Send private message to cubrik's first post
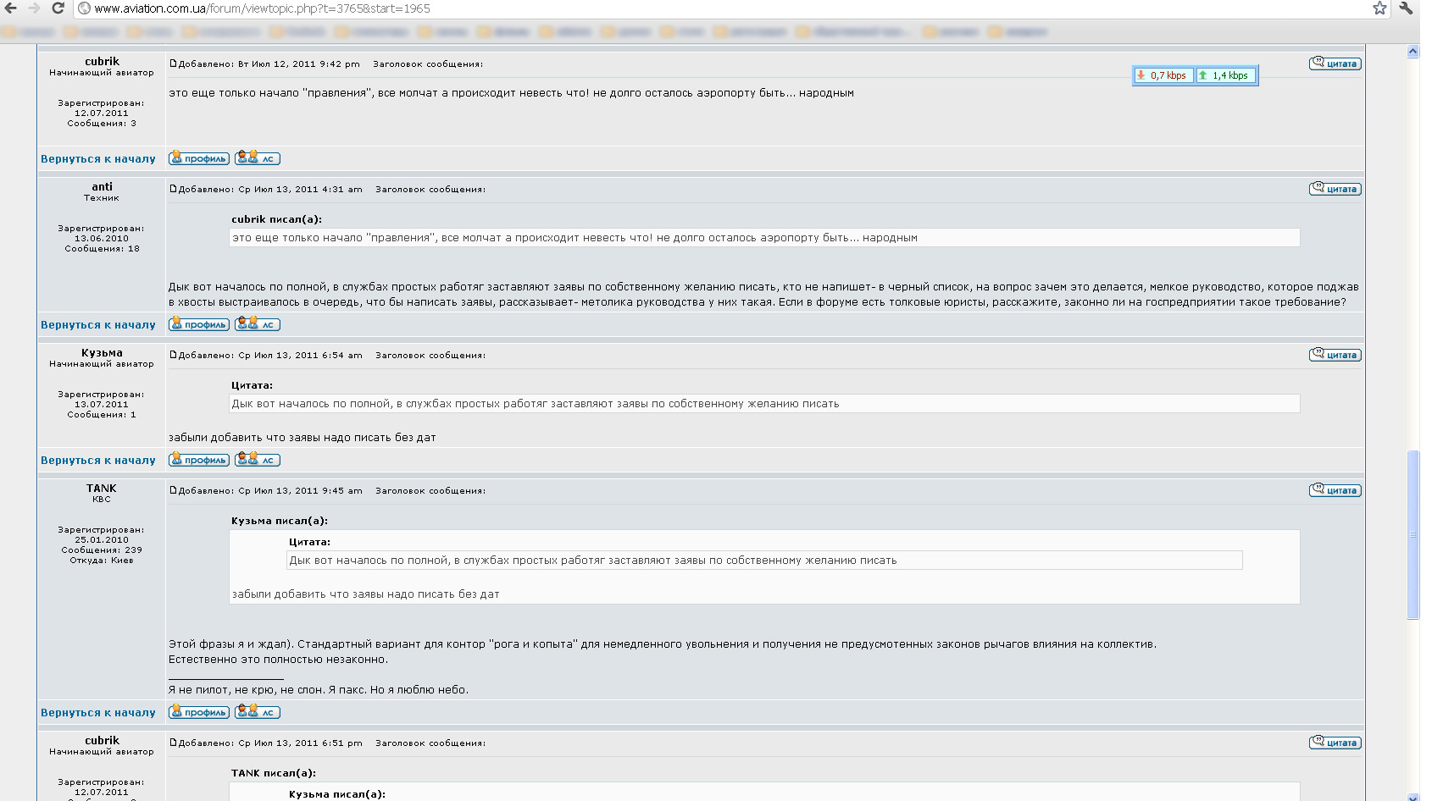Viewport: 1432px width, 801px height. (x=258, y=158)
